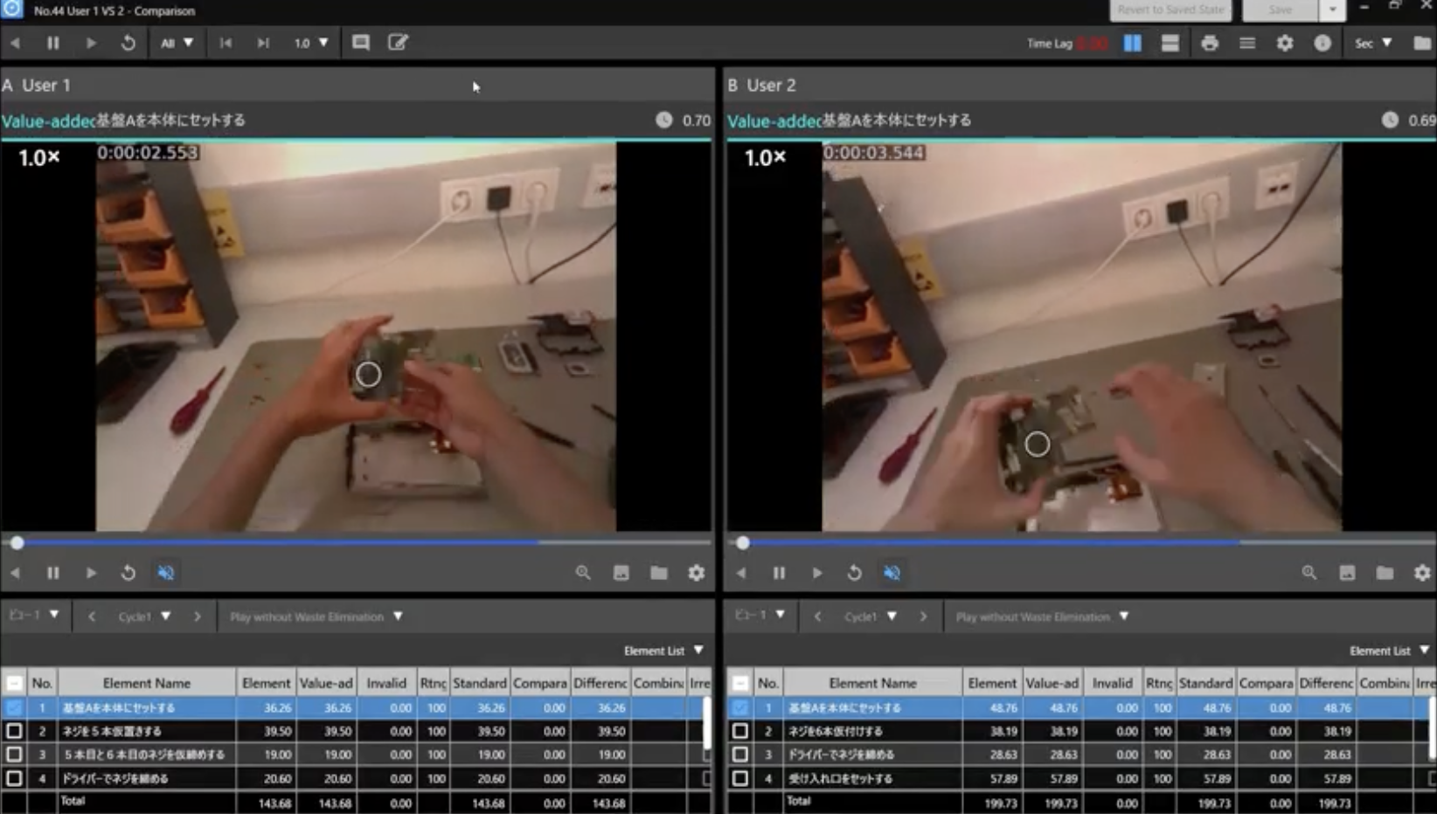Click the print icon
Image resolution: width=1437 pixels, height=814 pixels.
tap(1209, 42)
